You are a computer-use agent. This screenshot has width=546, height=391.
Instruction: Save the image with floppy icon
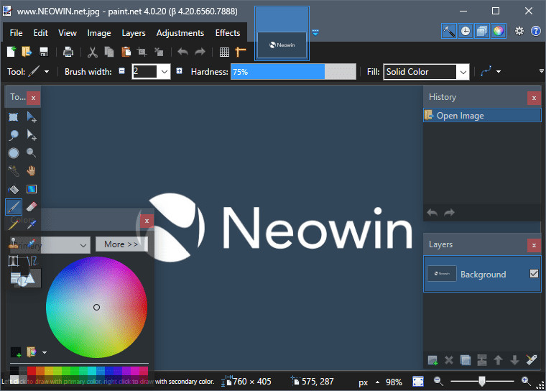point(44,52)
